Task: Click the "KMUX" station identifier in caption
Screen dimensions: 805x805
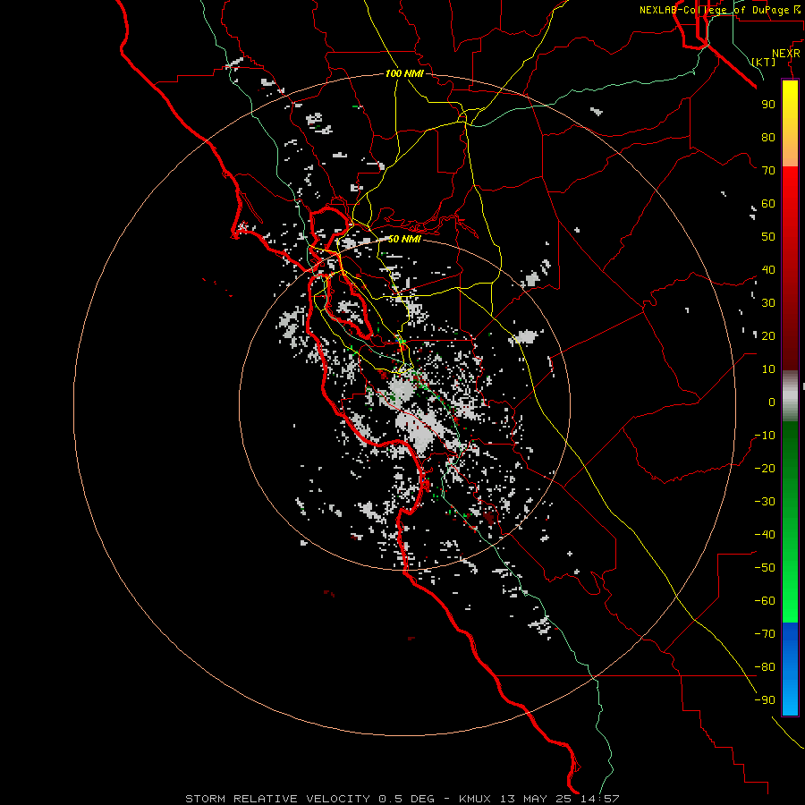Action: (474, 799)
